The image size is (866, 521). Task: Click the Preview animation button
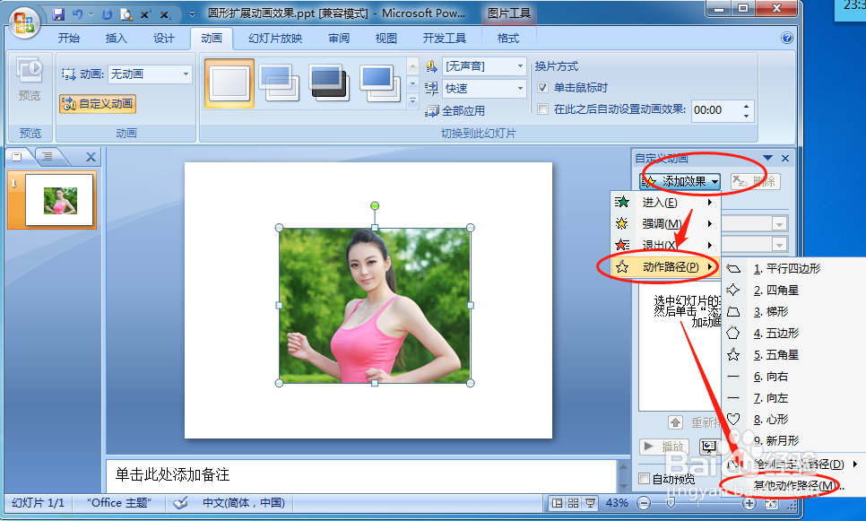pos(30,80)
